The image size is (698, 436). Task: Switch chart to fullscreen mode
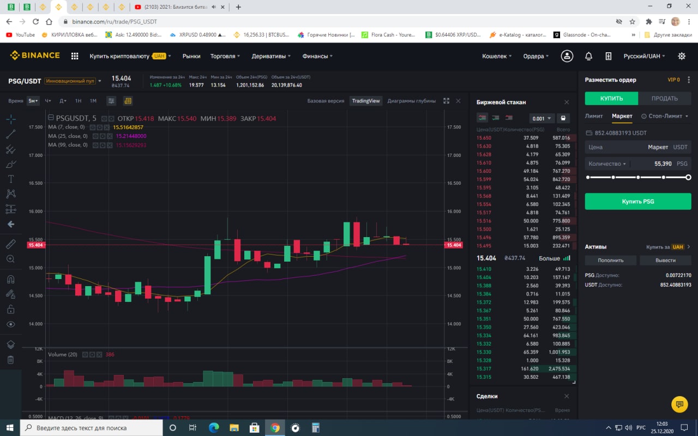click(x=447, y=101)
